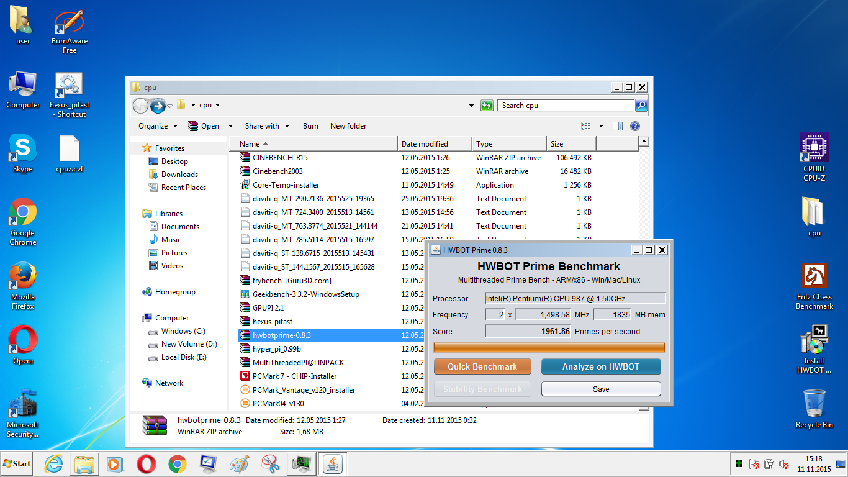Open the user folder on desktop
Viewport: 848px width, 477px height.
pos(22,26)
